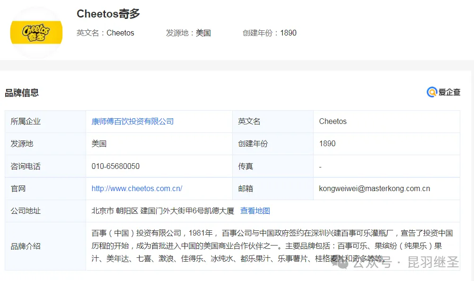Click the 查看地图 map link

(x=255, y=211)
